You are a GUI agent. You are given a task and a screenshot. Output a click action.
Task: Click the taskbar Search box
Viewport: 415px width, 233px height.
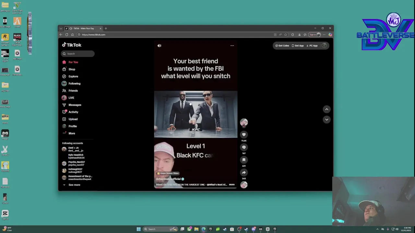pyautogui.click(x=160, y=229)
